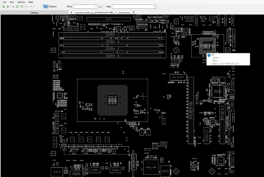Click the rotate counter-clockwise green arrow icon
264x177 pixels.
(4, 6)
